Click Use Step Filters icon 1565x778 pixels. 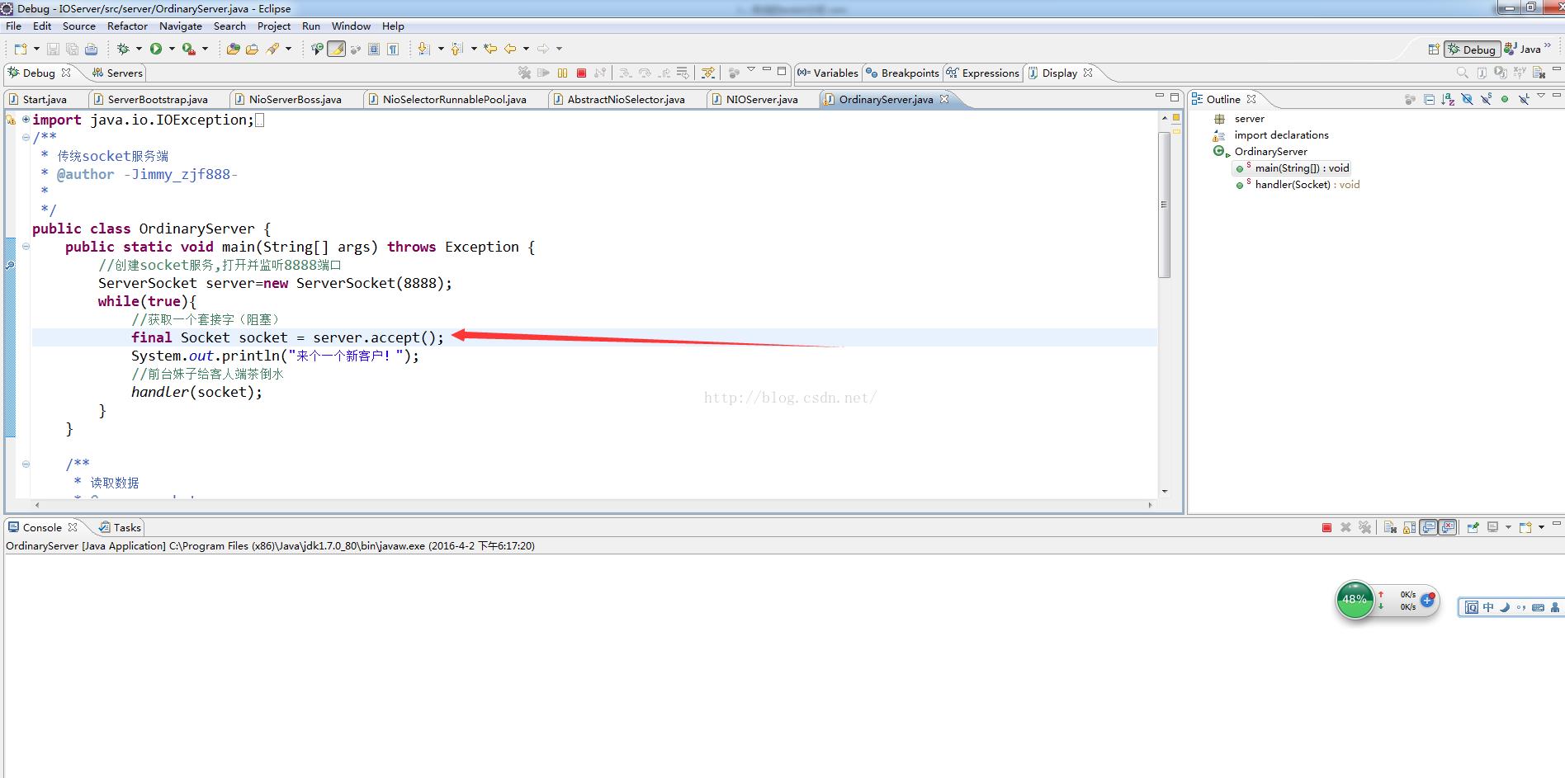[708, 73]
